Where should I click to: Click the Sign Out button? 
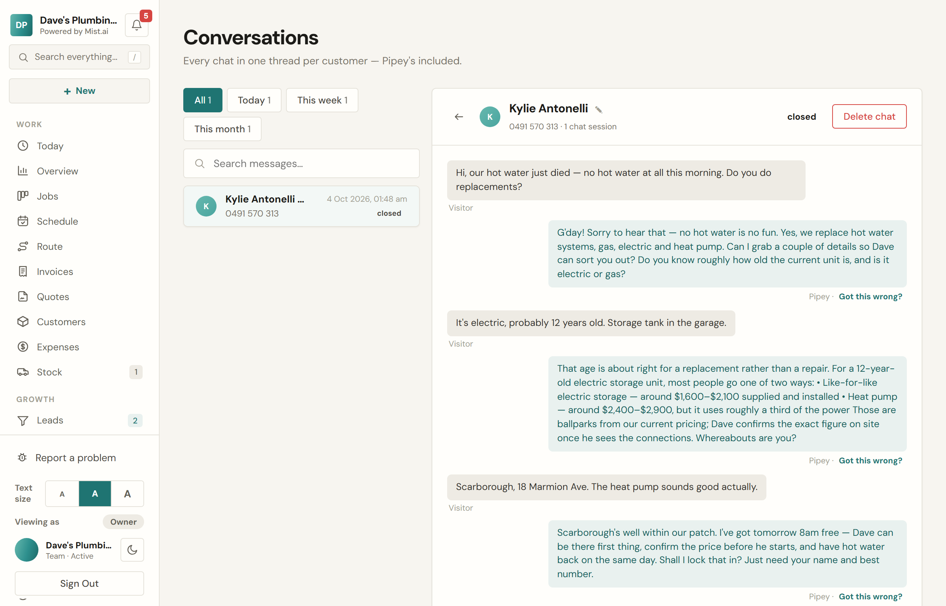tap(79, 583)
